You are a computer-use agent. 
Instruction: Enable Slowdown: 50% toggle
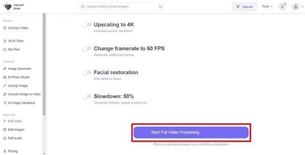[x=87, y=96]
